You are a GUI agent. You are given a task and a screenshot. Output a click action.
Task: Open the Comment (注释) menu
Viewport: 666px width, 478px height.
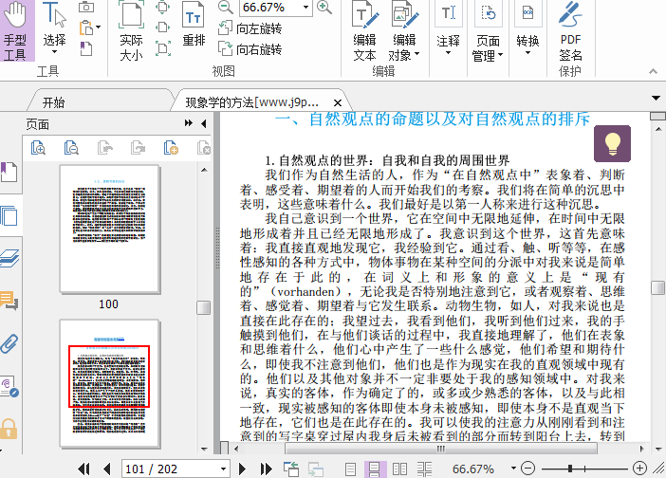click(448, 28)
